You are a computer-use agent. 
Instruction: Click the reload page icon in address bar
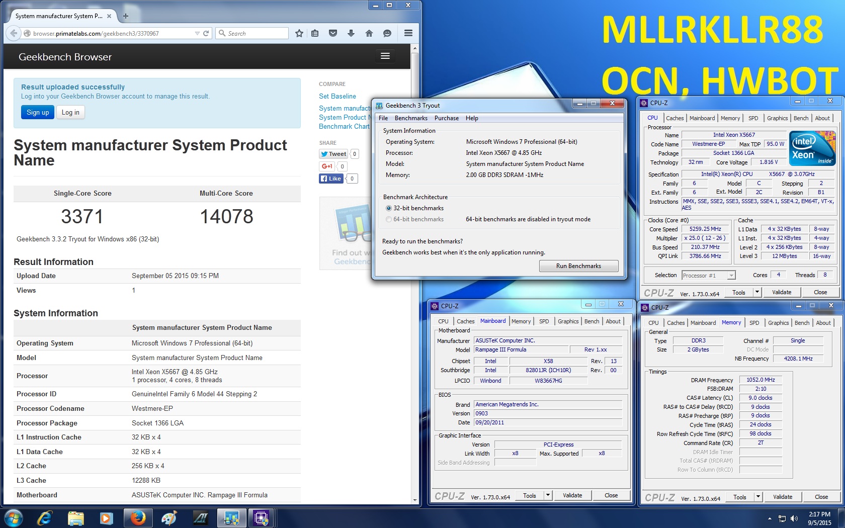(206, 33)
